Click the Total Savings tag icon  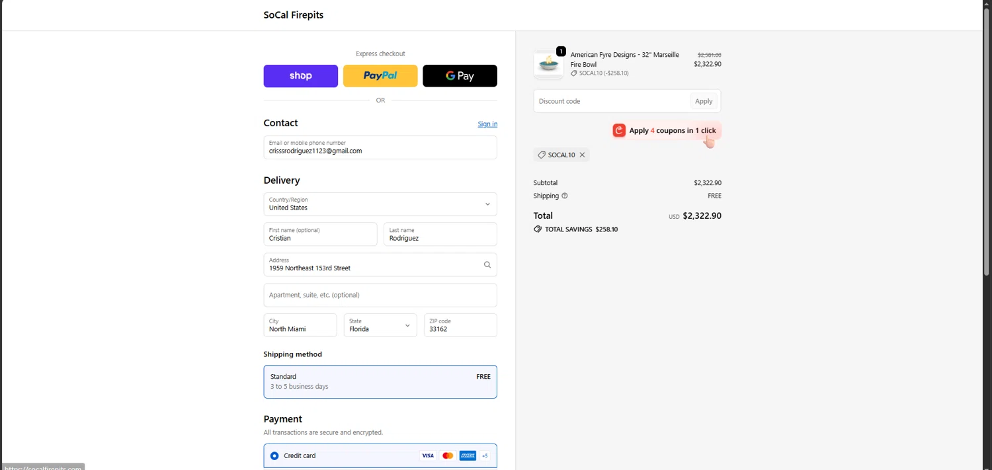[x=538, y=229]
